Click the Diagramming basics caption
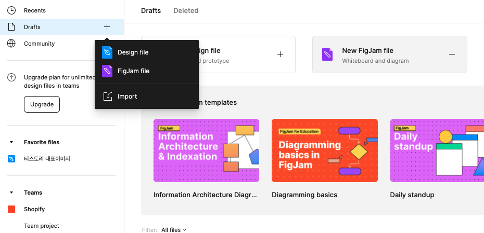Viewport: 484px width, 233px height. (304, 195)
